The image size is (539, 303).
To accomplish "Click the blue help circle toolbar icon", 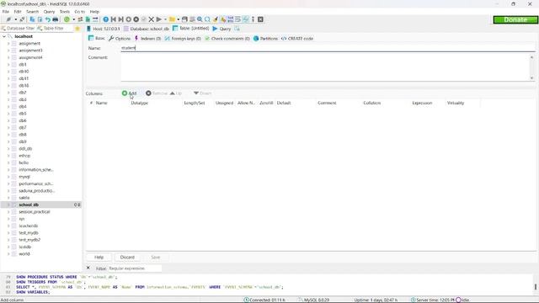I will [x=106, y=19].
